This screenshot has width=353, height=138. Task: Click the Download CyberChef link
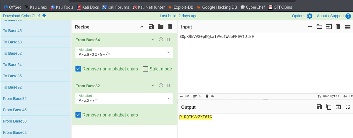coord(21,16)
